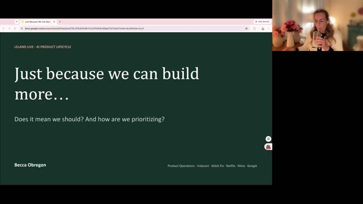The height and width of the screenshot is (204, 363).
Task: Open the browser extensions icon
Action: (255, 28)
